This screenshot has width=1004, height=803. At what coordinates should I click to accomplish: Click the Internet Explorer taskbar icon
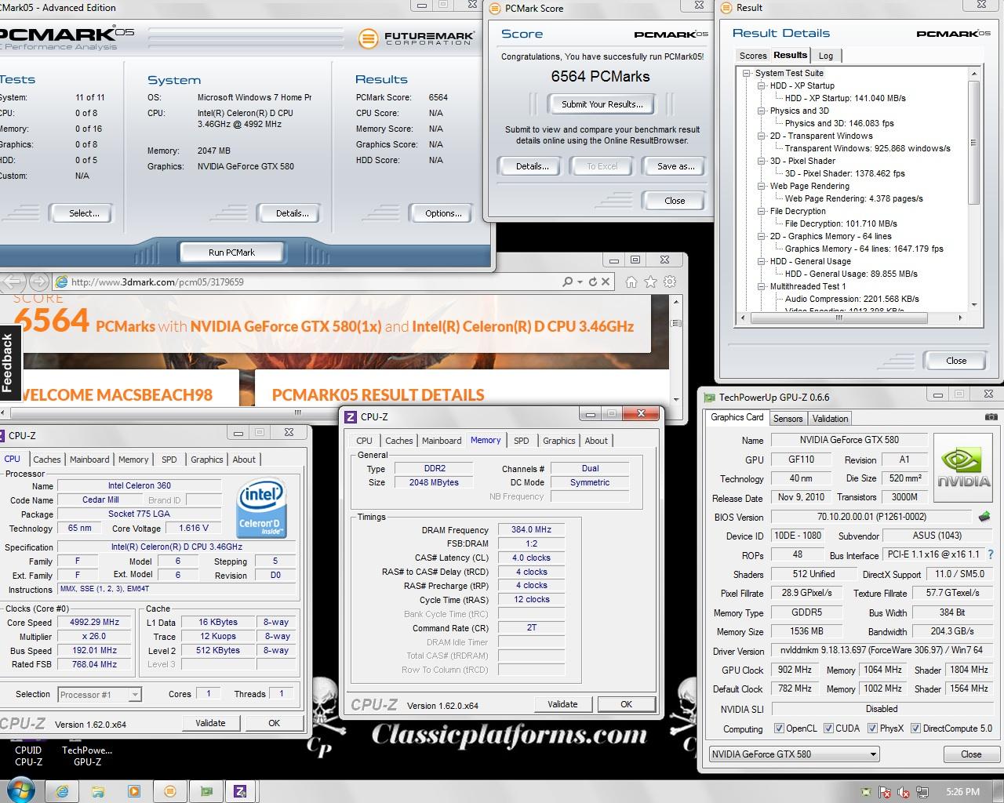pyautogui.click(x=61, y=791)
